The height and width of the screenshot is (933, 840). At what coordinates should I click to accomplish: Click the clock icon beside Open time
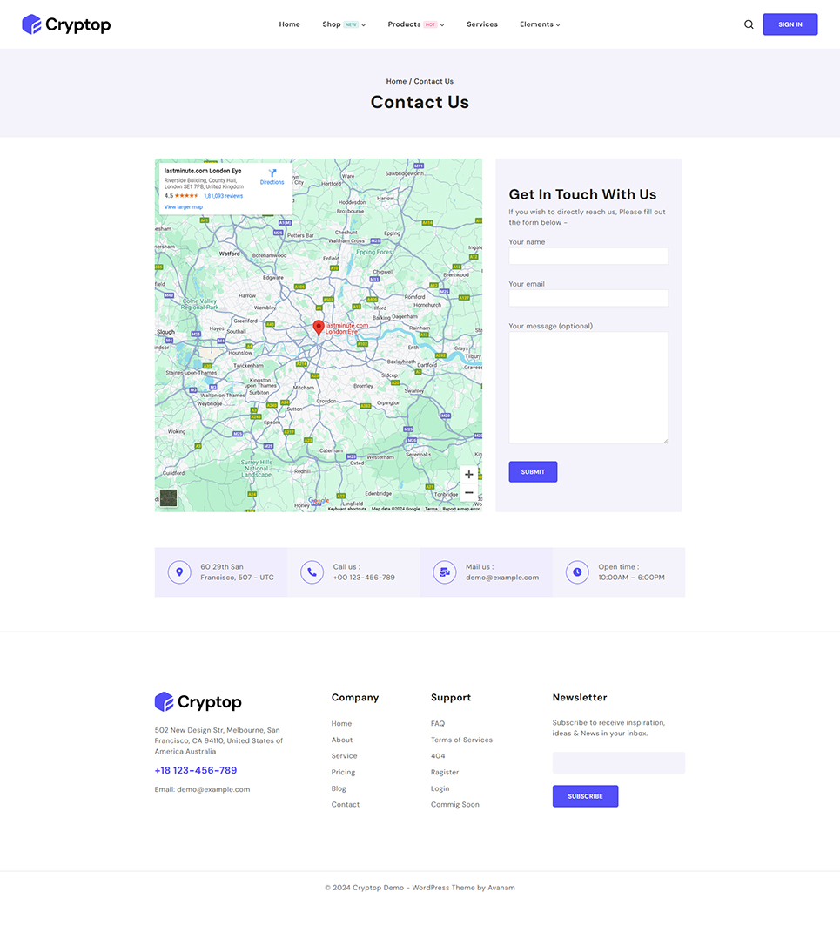pyautogui.click(x=577, y=572)
